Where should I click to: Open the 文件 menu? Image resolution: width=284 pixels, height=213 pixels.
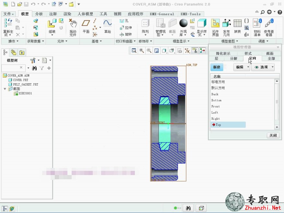8,14
